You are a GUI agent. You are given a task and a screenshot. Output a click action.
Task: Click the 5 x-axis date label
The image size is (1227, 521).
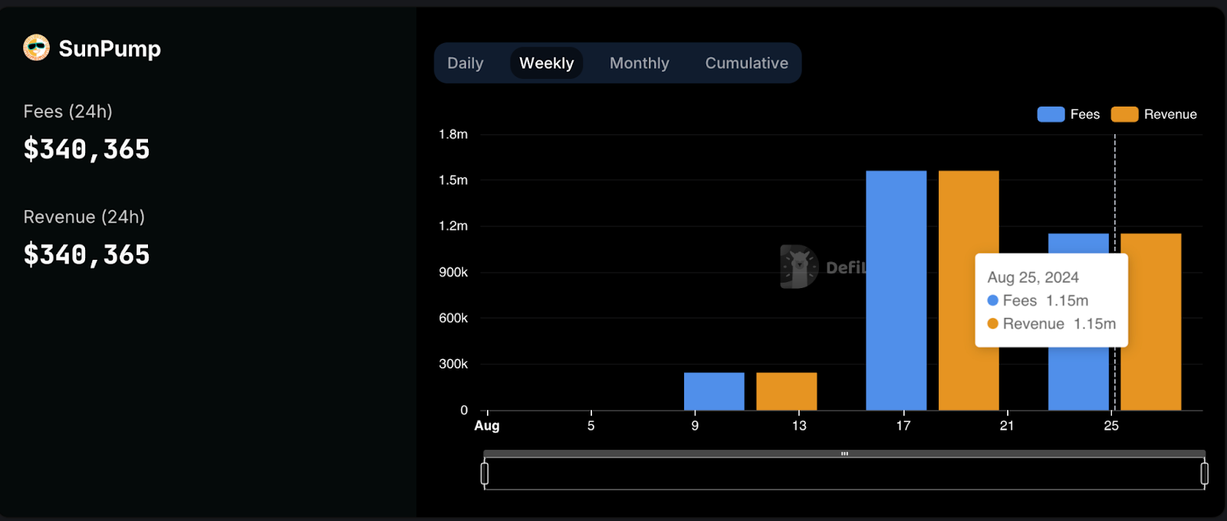tap(591, 425)
